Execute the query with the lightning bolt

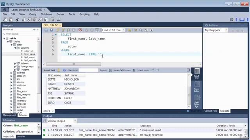58,30
